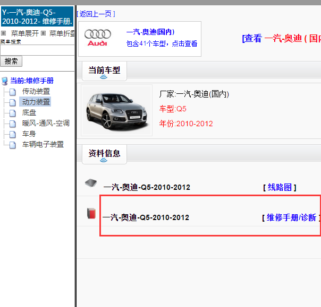Open 查看 一汽-奥迪 link on the right
The image size is (321, 307).
[282, 38]
